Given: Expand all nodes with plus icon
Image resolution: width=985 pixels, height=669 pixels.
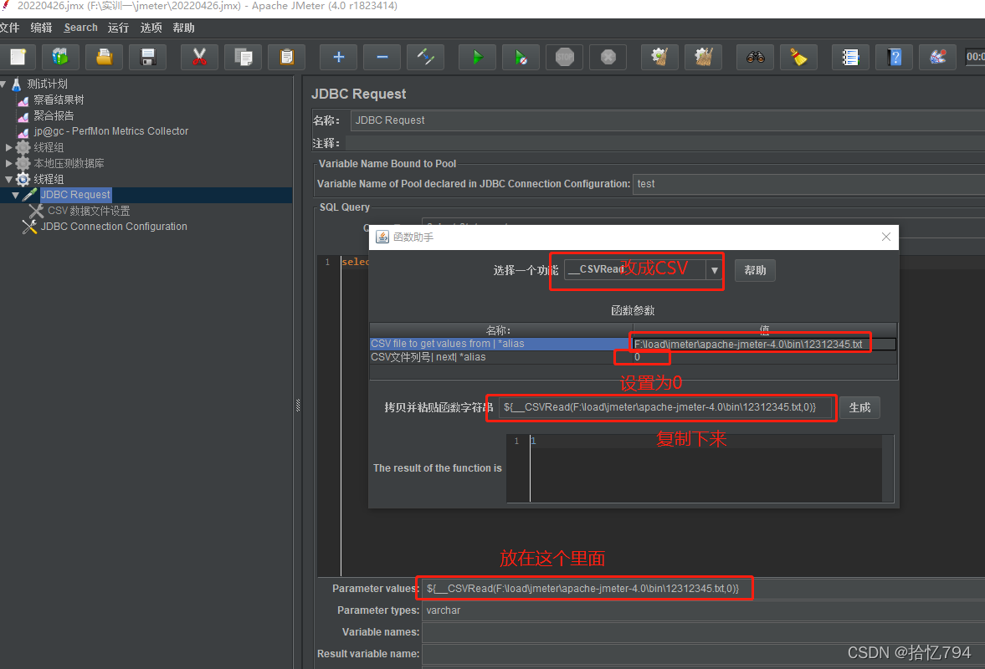Looking at the screenshot, I should coord(339,57).
